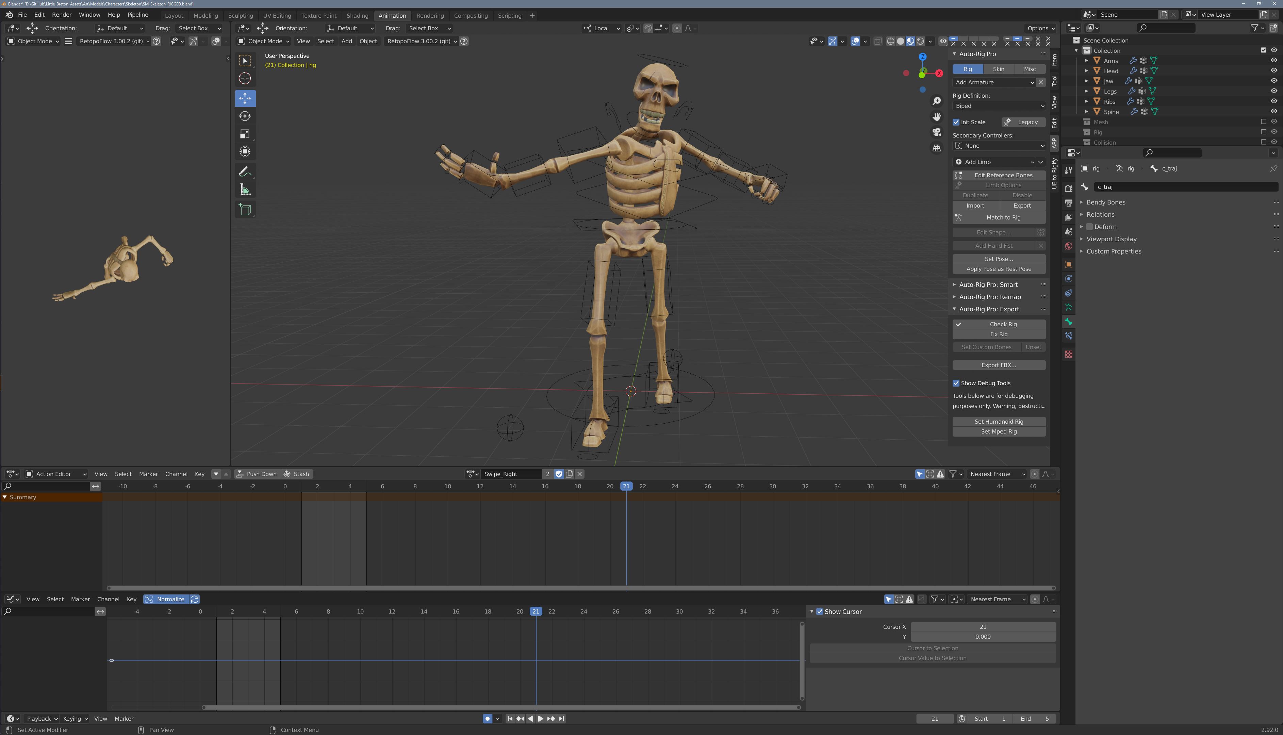Select the Rotate tool in viewport toolbar

coord(245,116)
